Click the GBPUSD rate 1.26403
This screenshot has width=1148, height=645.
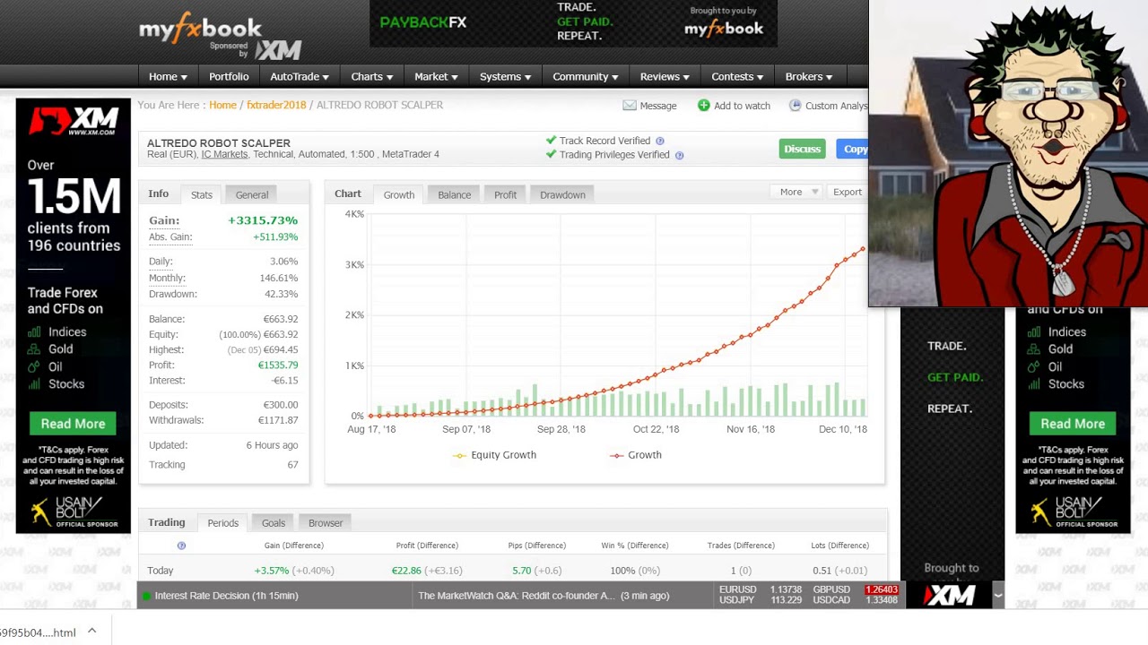tap(882, 589)
